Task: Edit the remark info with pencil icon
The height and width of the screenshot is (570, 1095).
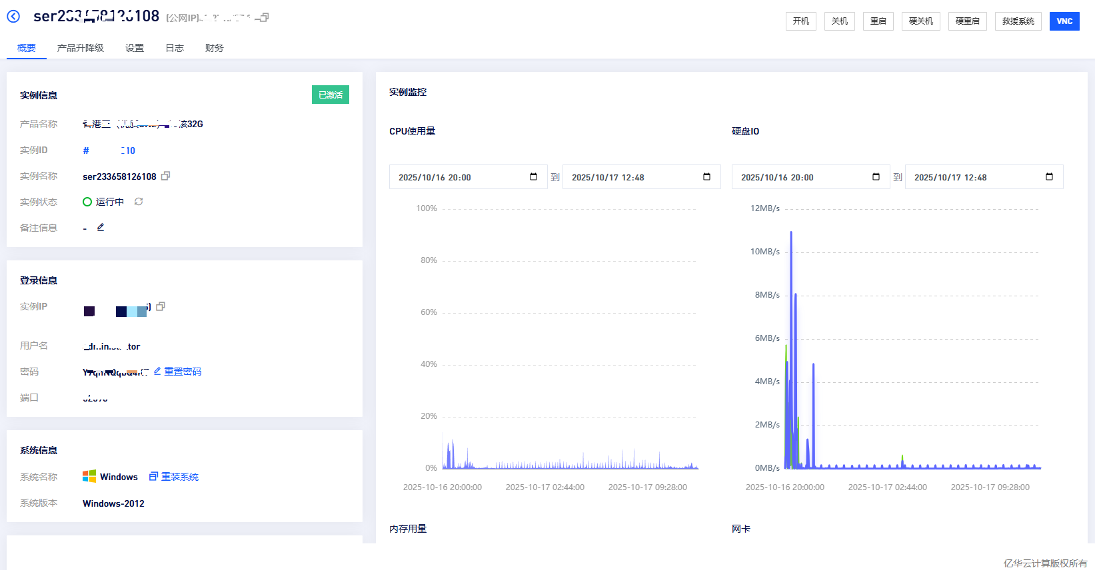Action: [101, 228]
